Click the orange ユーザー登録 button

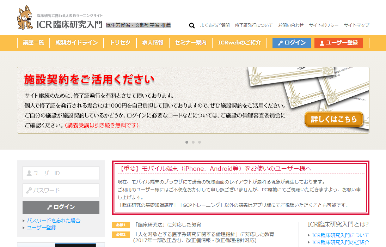click(x=338, y=43)
